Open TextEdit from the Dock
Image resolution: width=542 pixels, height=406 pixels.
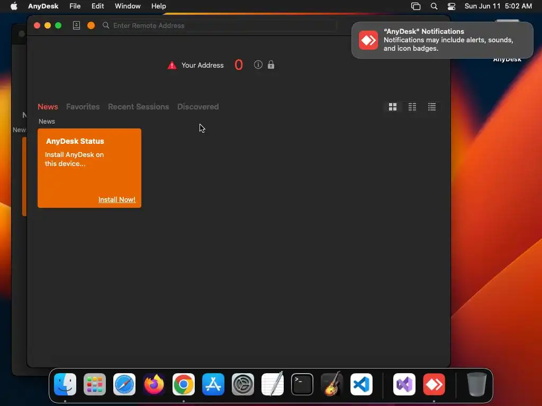pyautogui.click(x=273, y=384)
